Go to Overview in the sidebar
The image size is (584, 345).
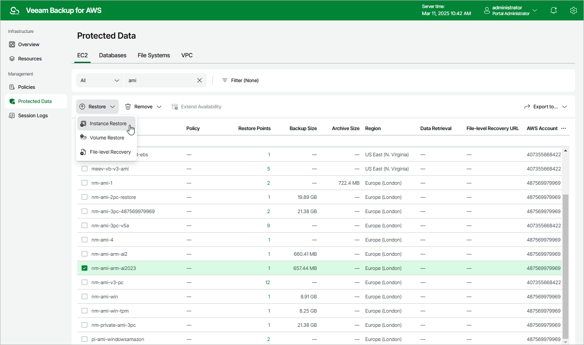tap(28, 44)
